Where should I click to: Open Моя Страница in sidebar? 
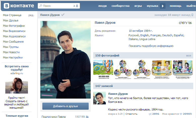12,15
